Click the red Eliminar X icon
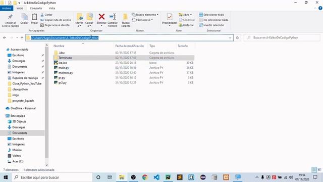This screenshot has height=182, width=323. click(x=101, y=17)
